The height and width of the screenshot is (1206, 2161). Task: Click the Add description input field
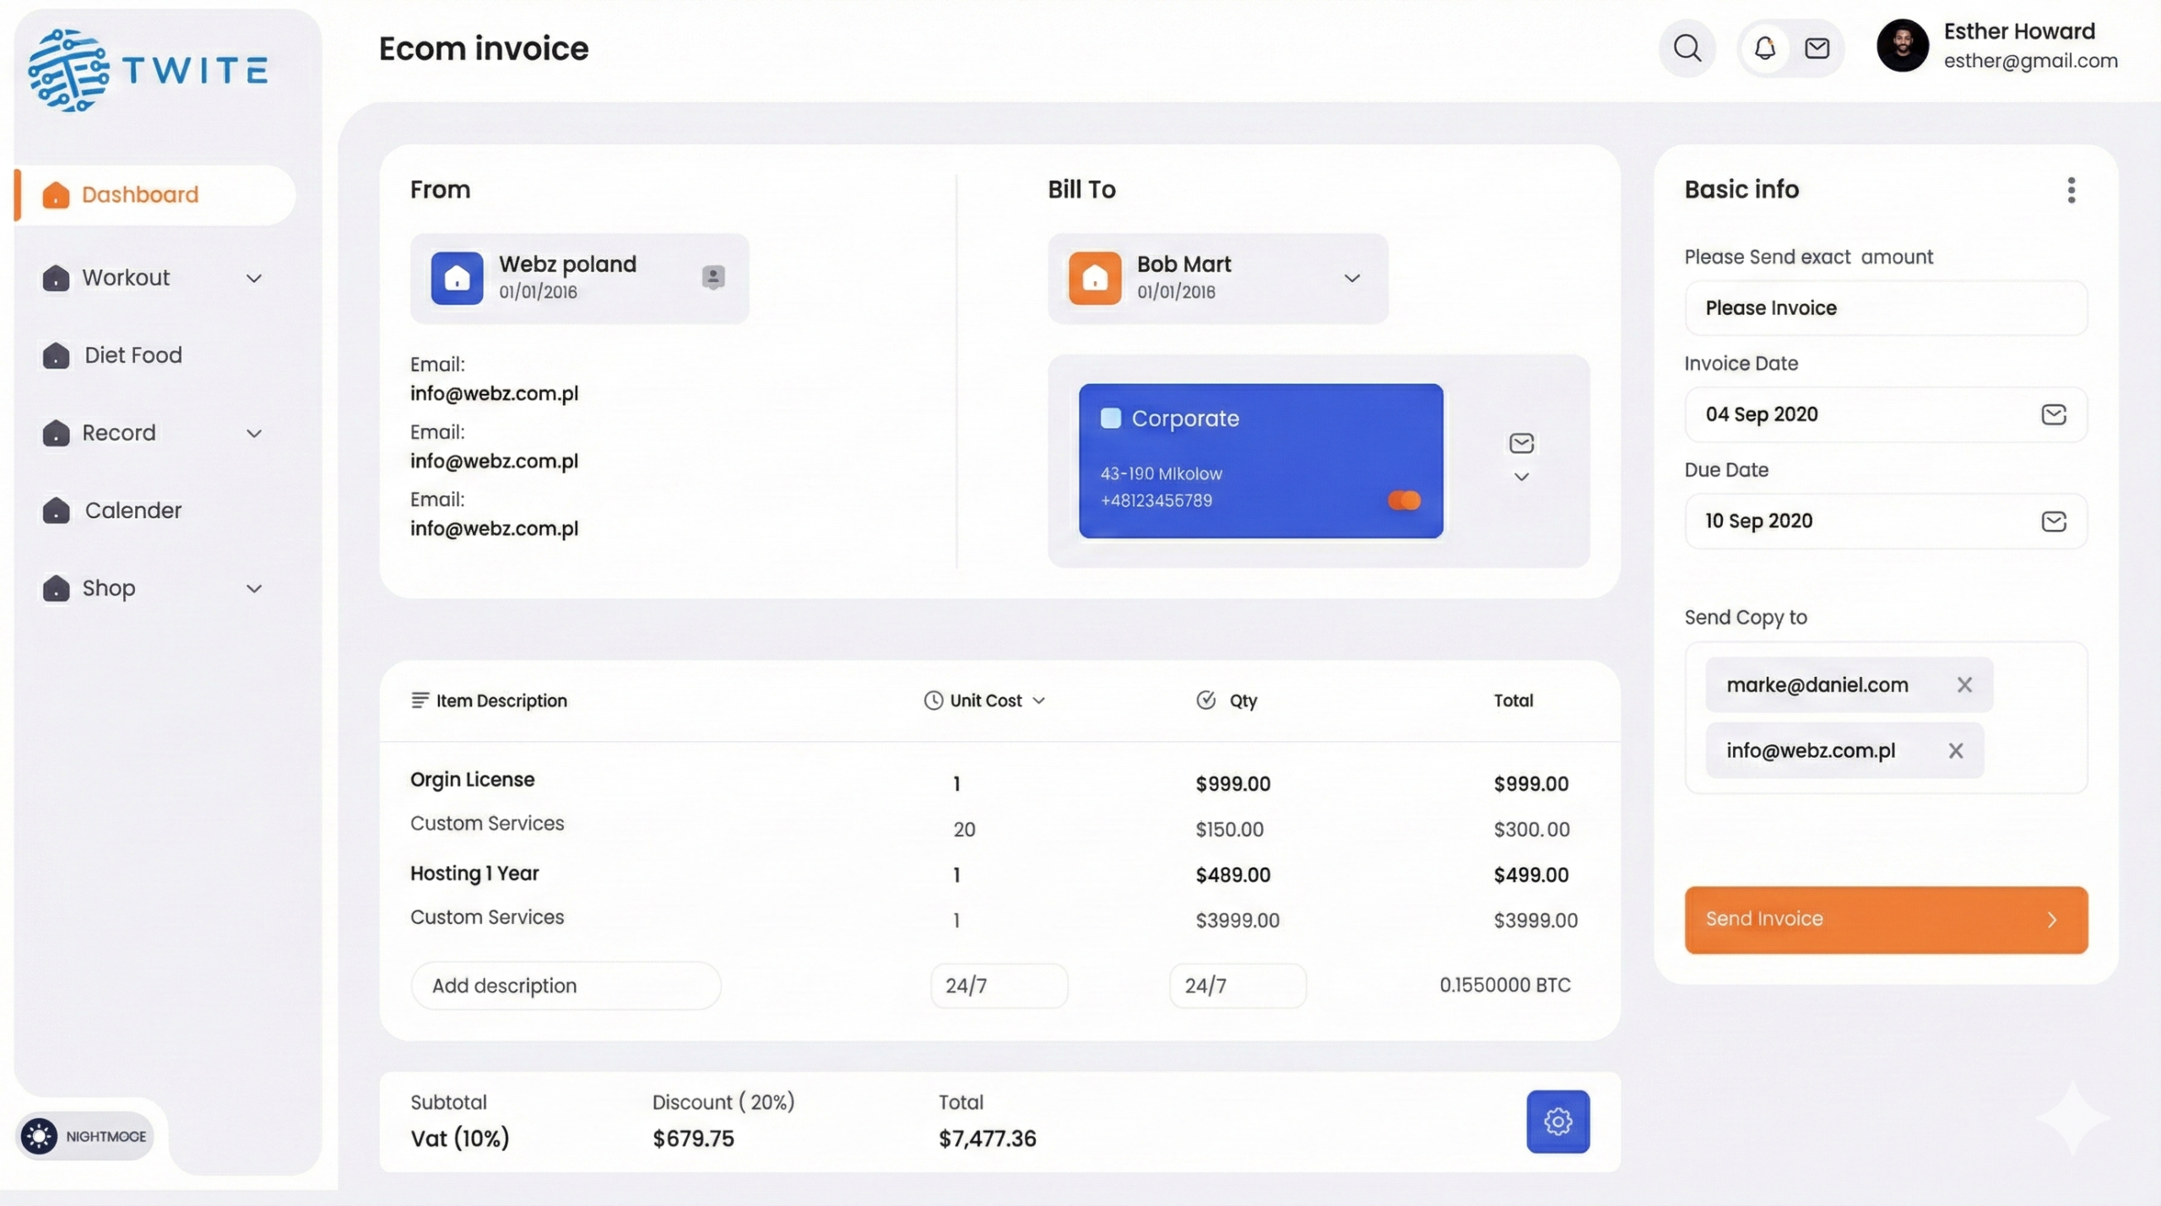point(566,985)
